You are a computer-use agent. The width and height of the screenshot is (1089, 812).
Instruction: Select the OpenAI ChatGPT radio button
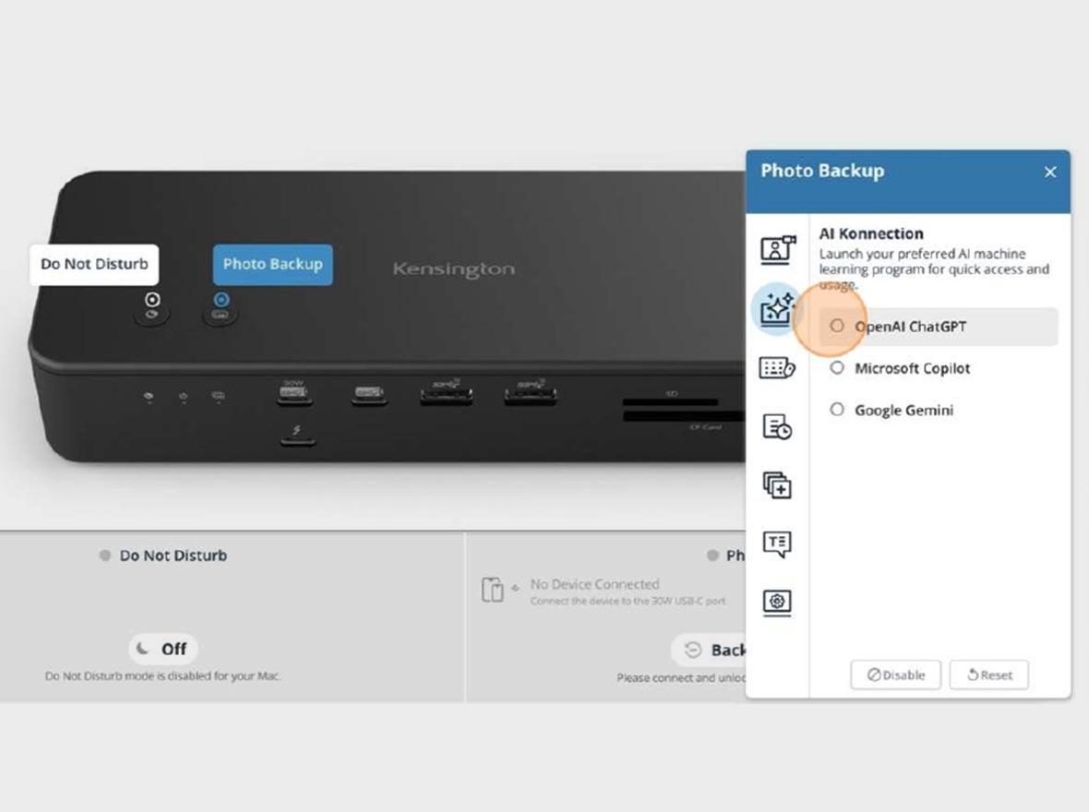(x=837, y=326)
